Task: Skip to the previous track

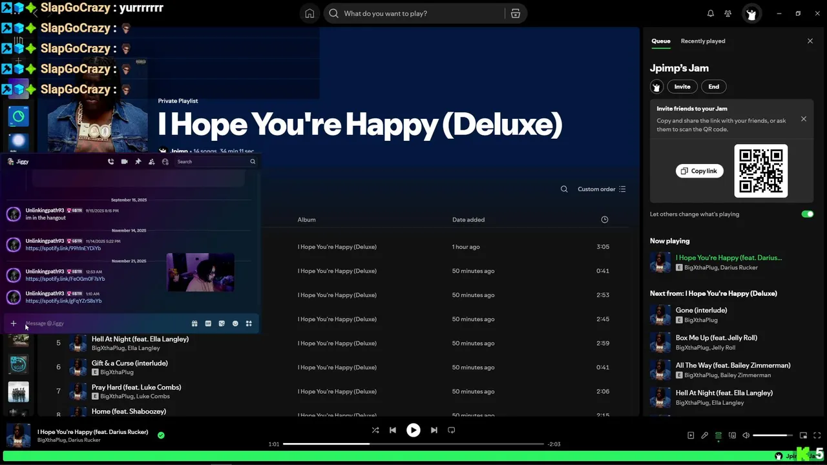Action: (x=393, y=430)
